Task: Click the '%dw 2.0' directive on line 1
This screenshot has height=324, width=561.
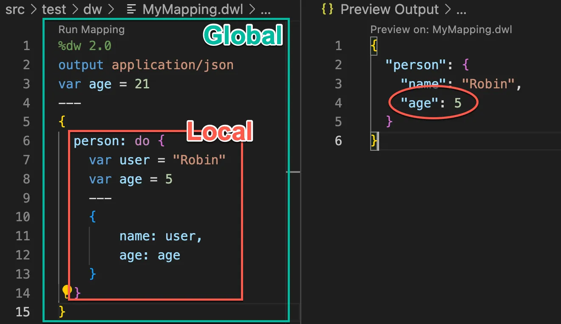Action: pos(85,45)
